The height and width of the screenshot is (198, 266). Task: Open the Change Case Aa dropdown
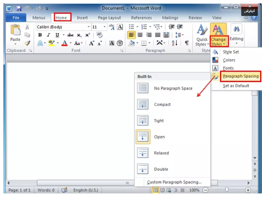[x=78, y=43]
